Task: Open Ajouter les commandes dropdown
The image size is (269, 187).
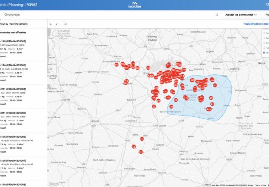Action: (241, 15)
